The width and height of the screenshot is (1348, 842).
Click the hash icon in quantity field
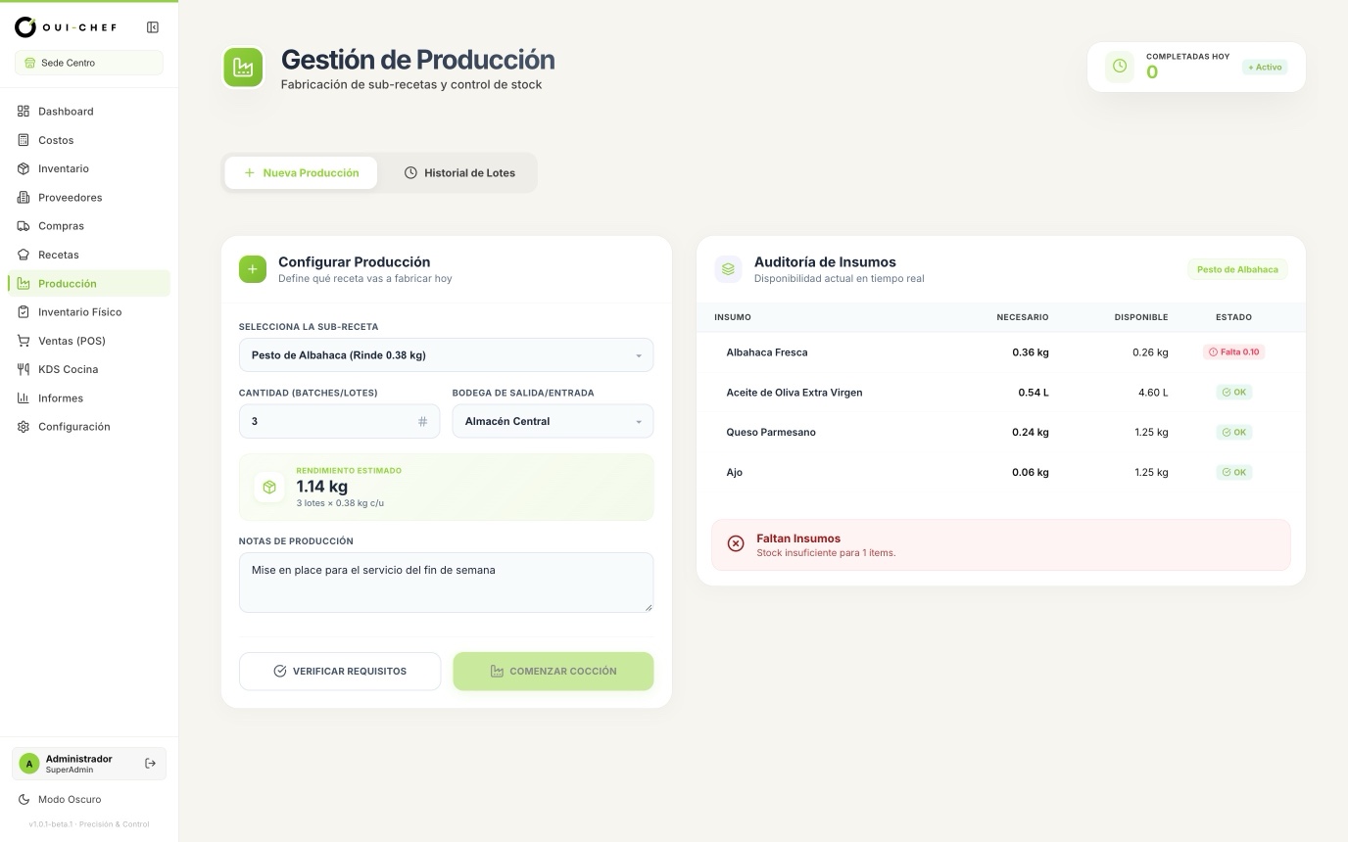coord(422,422)
